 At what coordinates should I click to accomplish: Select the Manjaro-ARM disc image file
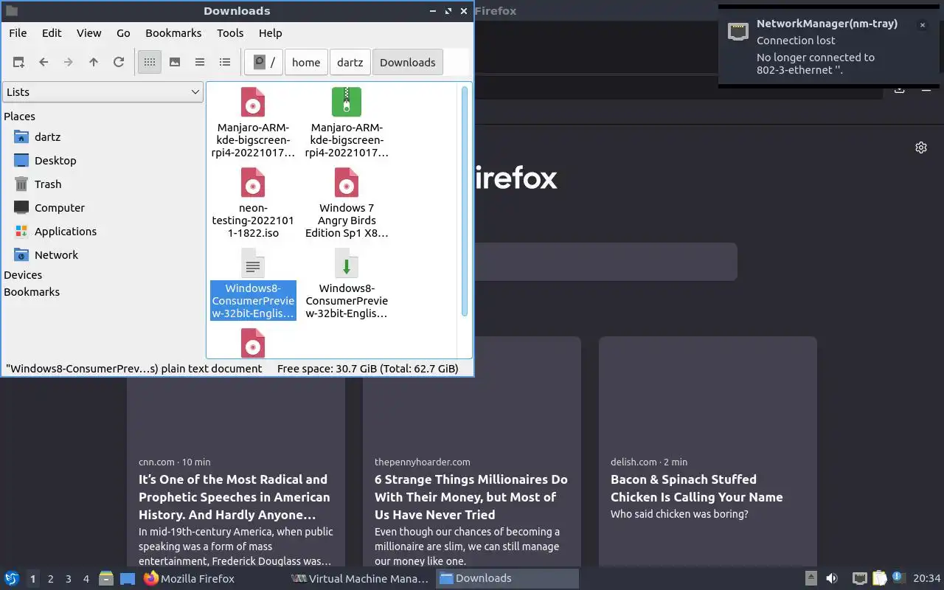coord(253,123)
